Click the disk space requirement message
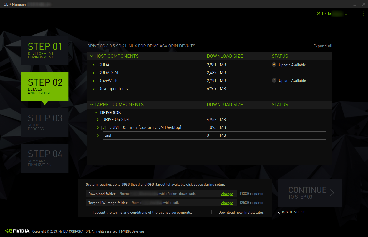The width and height of the screenshot is (368, 237). tap(155, 184)
